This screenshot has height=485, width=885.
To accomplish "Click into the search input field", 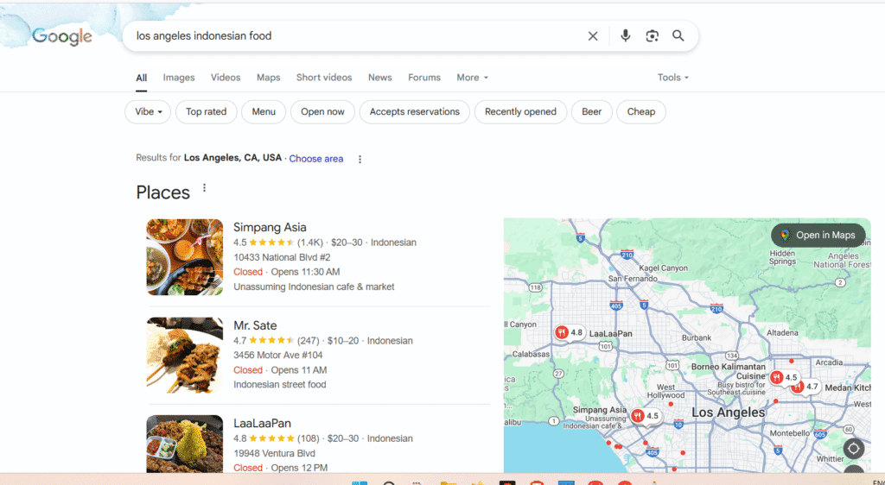I will [x=355, y=36].
